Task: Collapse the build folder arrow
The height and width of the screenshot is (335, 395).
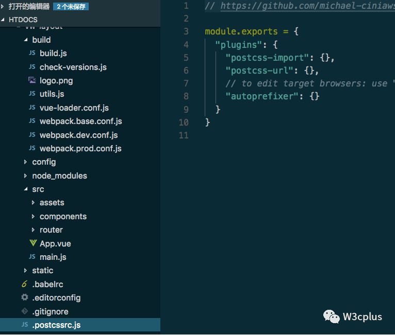Action: tap(26, 40)
